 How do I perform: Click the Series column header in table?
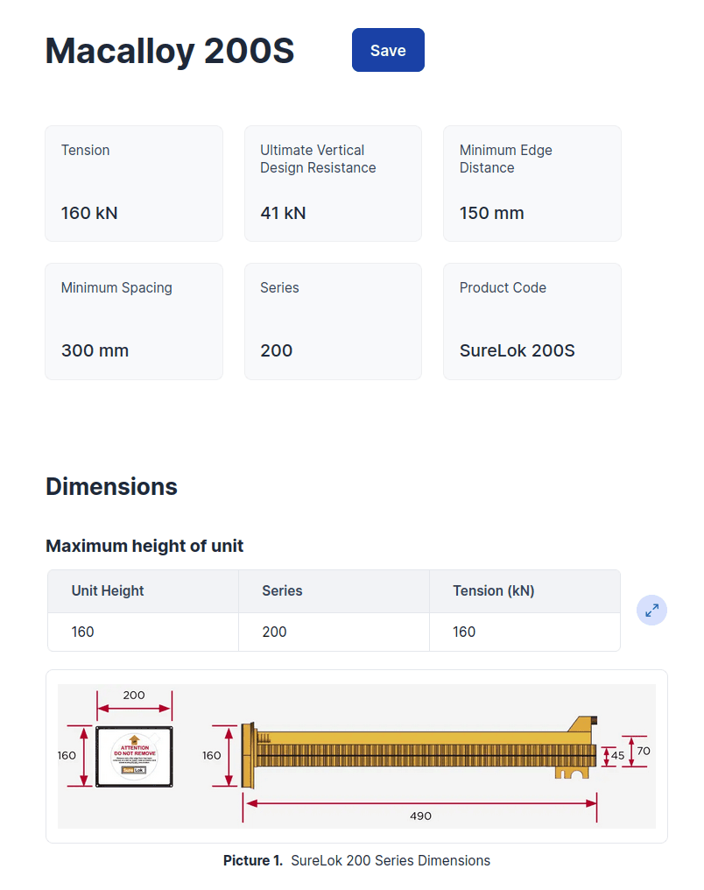334,591
